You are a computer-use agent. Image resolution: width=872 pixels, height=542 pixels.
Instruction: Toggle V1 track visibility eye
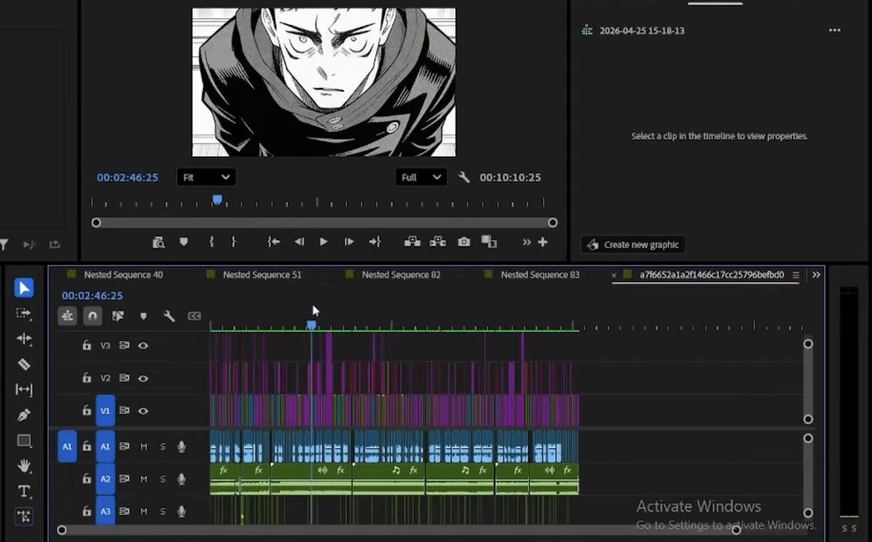pyautogui.click(x=143, y=410)
